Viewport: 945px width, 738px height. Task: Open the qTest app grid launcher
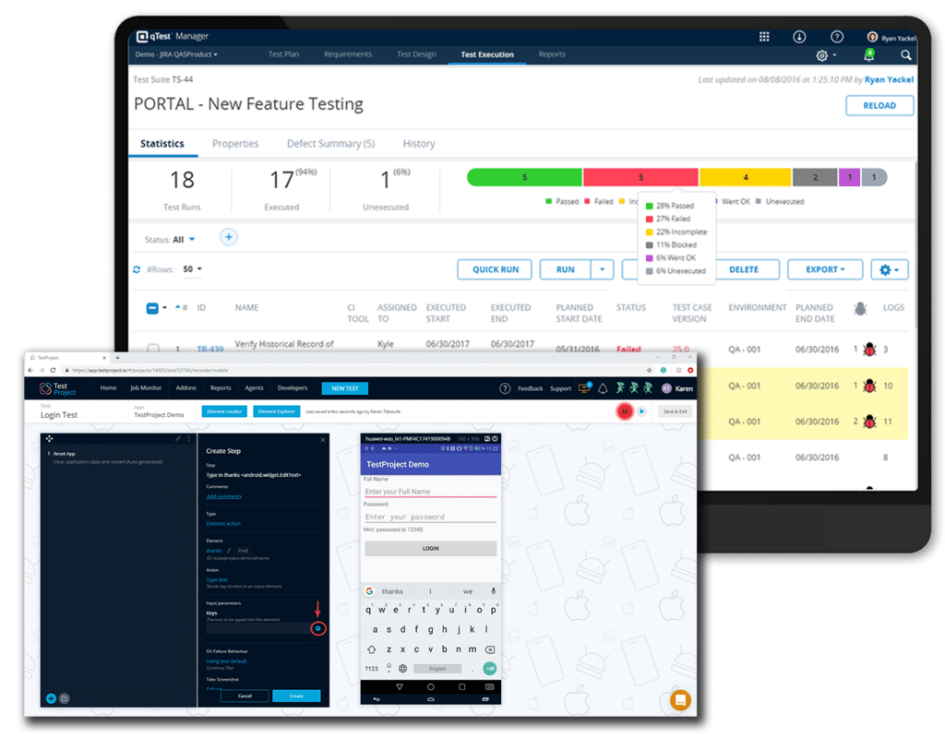764,37
